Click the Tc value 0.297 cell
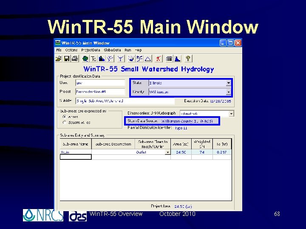The height and width of the screenshot is (229, 306). pos(222,152)
